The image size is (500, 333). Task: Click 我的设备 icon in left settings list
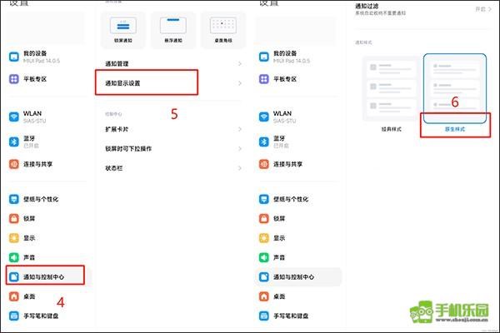click(x=13, y=56)
